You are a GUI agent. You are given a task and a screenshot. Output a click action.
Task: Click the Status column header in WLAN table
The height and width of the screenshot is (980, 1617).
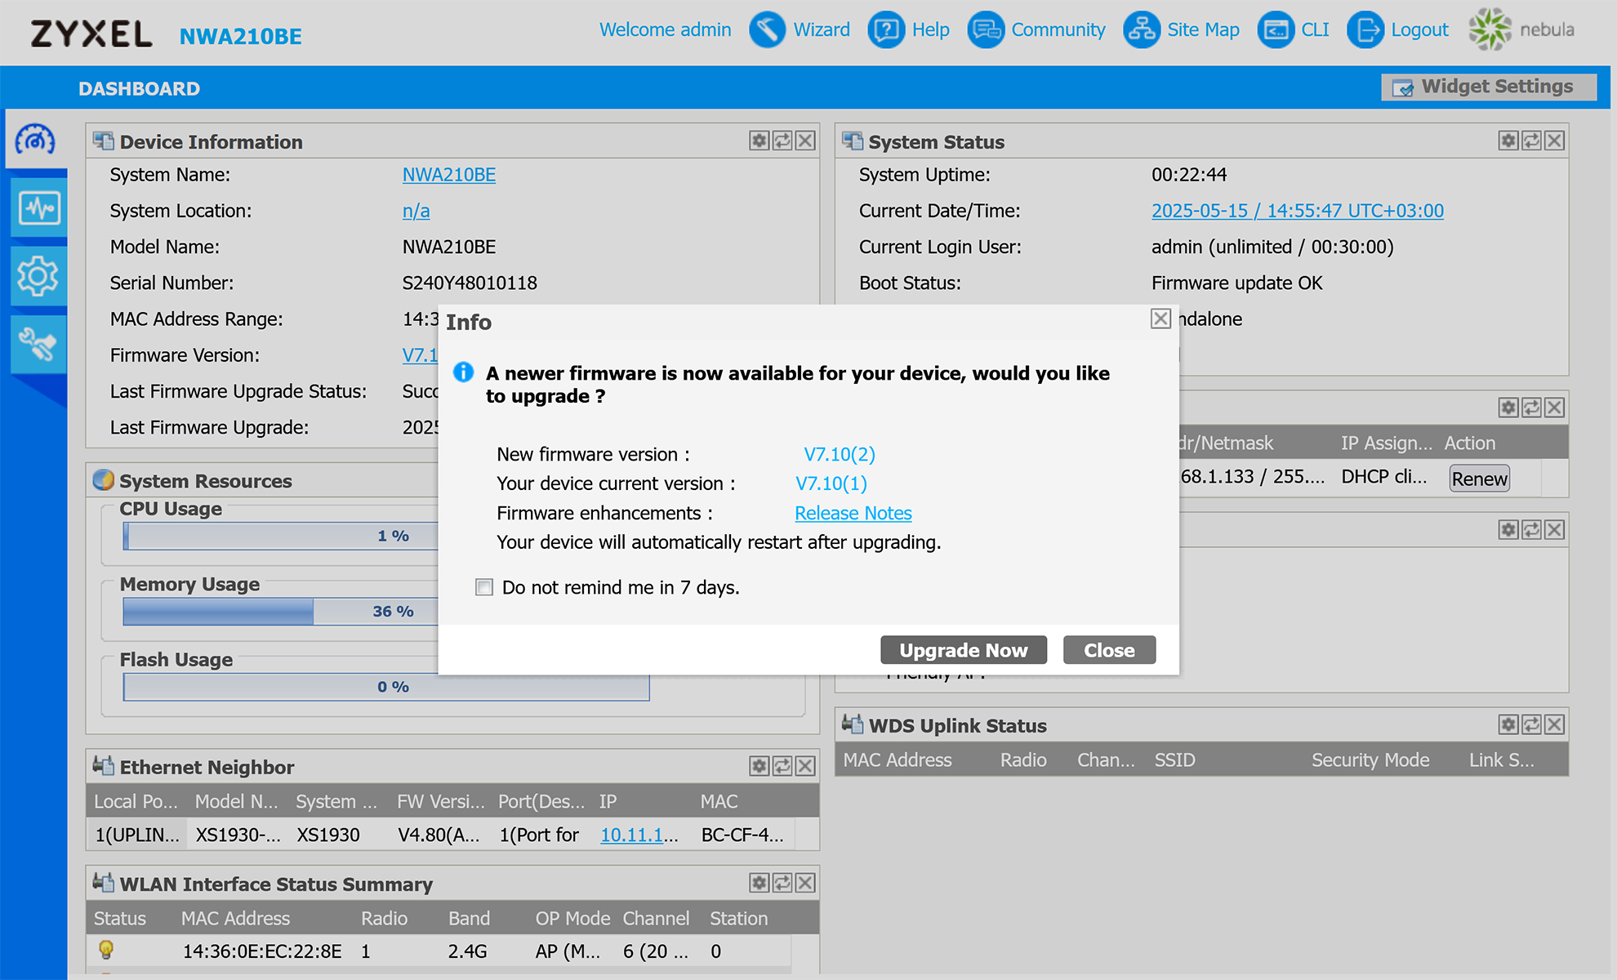click(x=119, y=918)
